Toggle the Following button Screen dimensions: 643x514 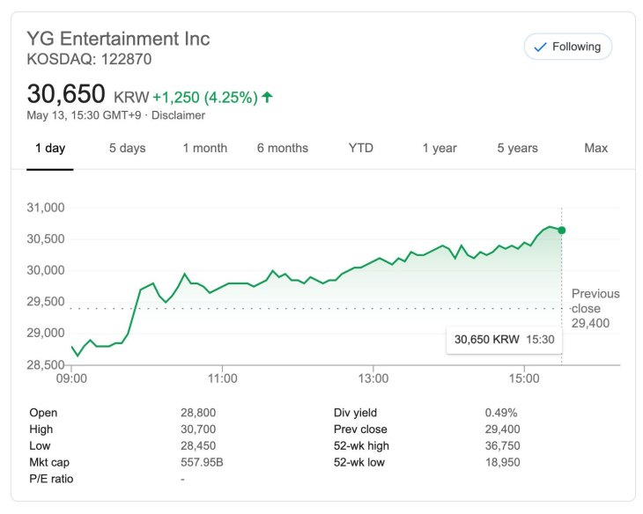568,47
